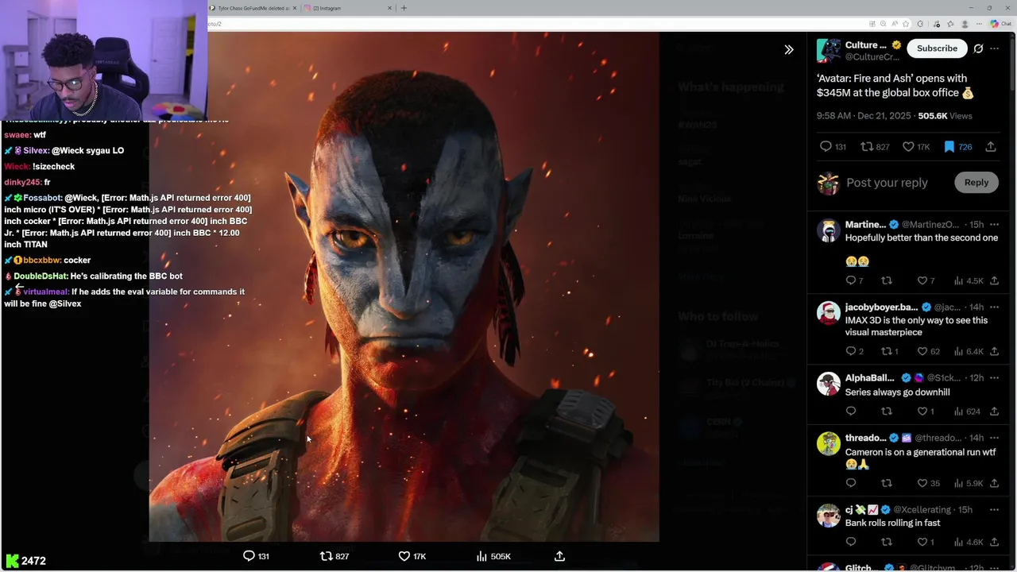1017x572 pixels.
Task: Open the three-dot menu on main post
Action: [994, 48]
